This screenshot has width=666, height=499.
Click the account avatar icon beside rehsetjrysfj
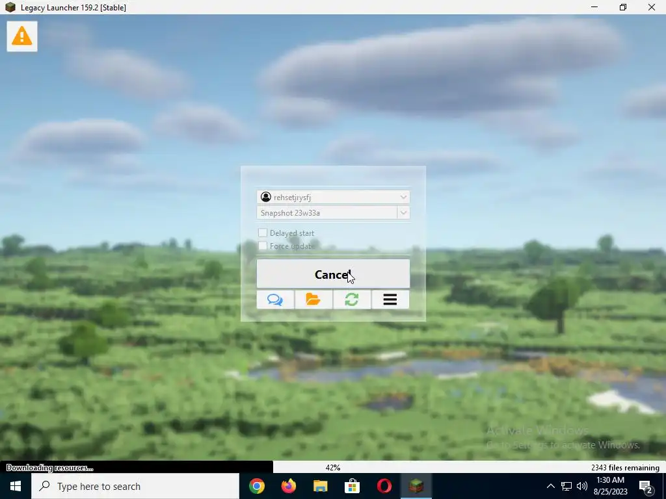click(x=266, y=197)
